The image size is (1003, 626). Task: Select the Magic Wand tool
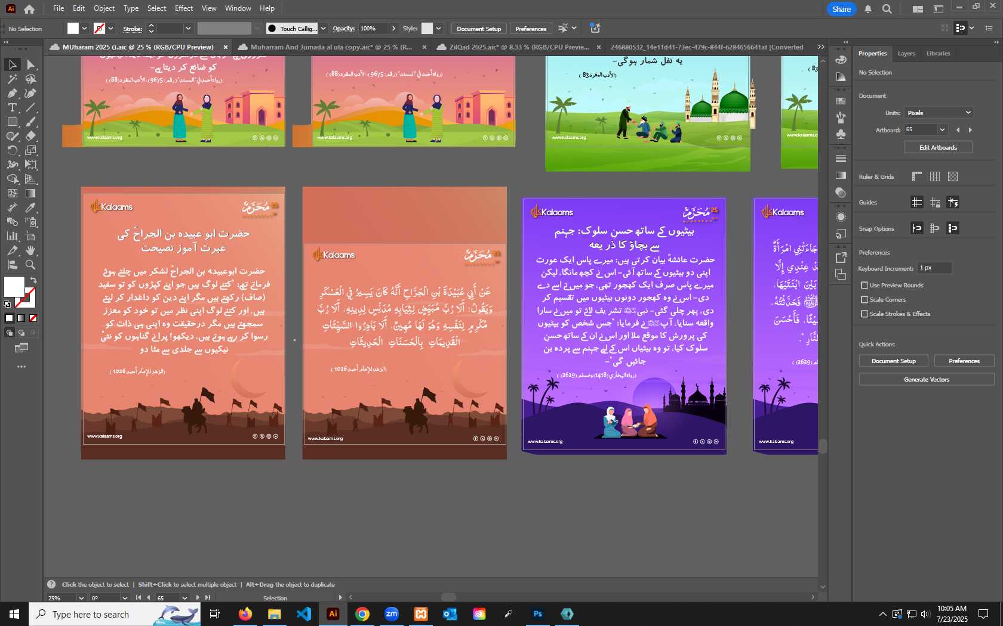click(13, 79)
